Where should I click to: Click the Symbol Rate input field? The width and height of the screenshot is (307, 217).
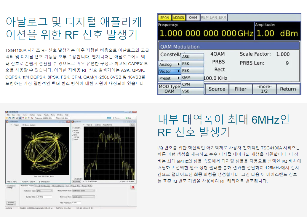(44, 197)
